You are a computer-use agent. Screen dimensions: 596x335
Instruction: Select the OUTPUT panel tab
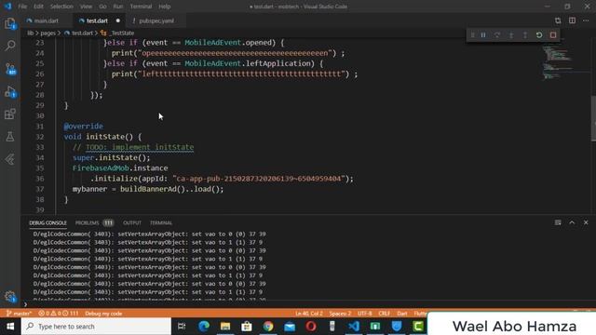(x=132, y=223)
